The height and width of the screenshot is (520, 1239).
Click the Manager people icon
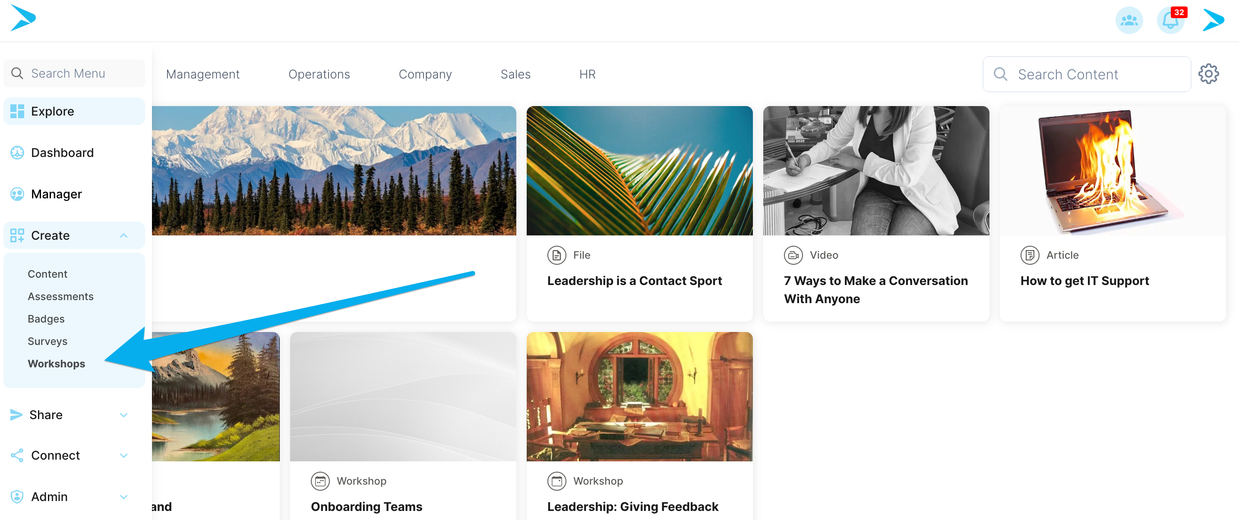pos(17,194)
